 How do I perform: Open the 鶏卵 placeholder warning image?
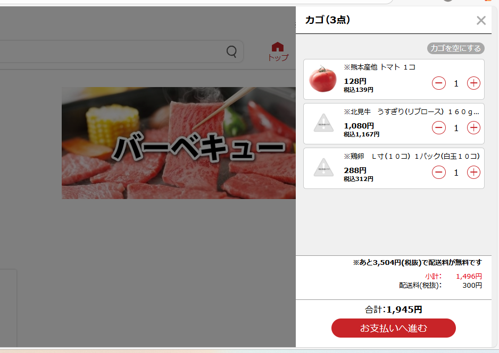coord(323,168)
